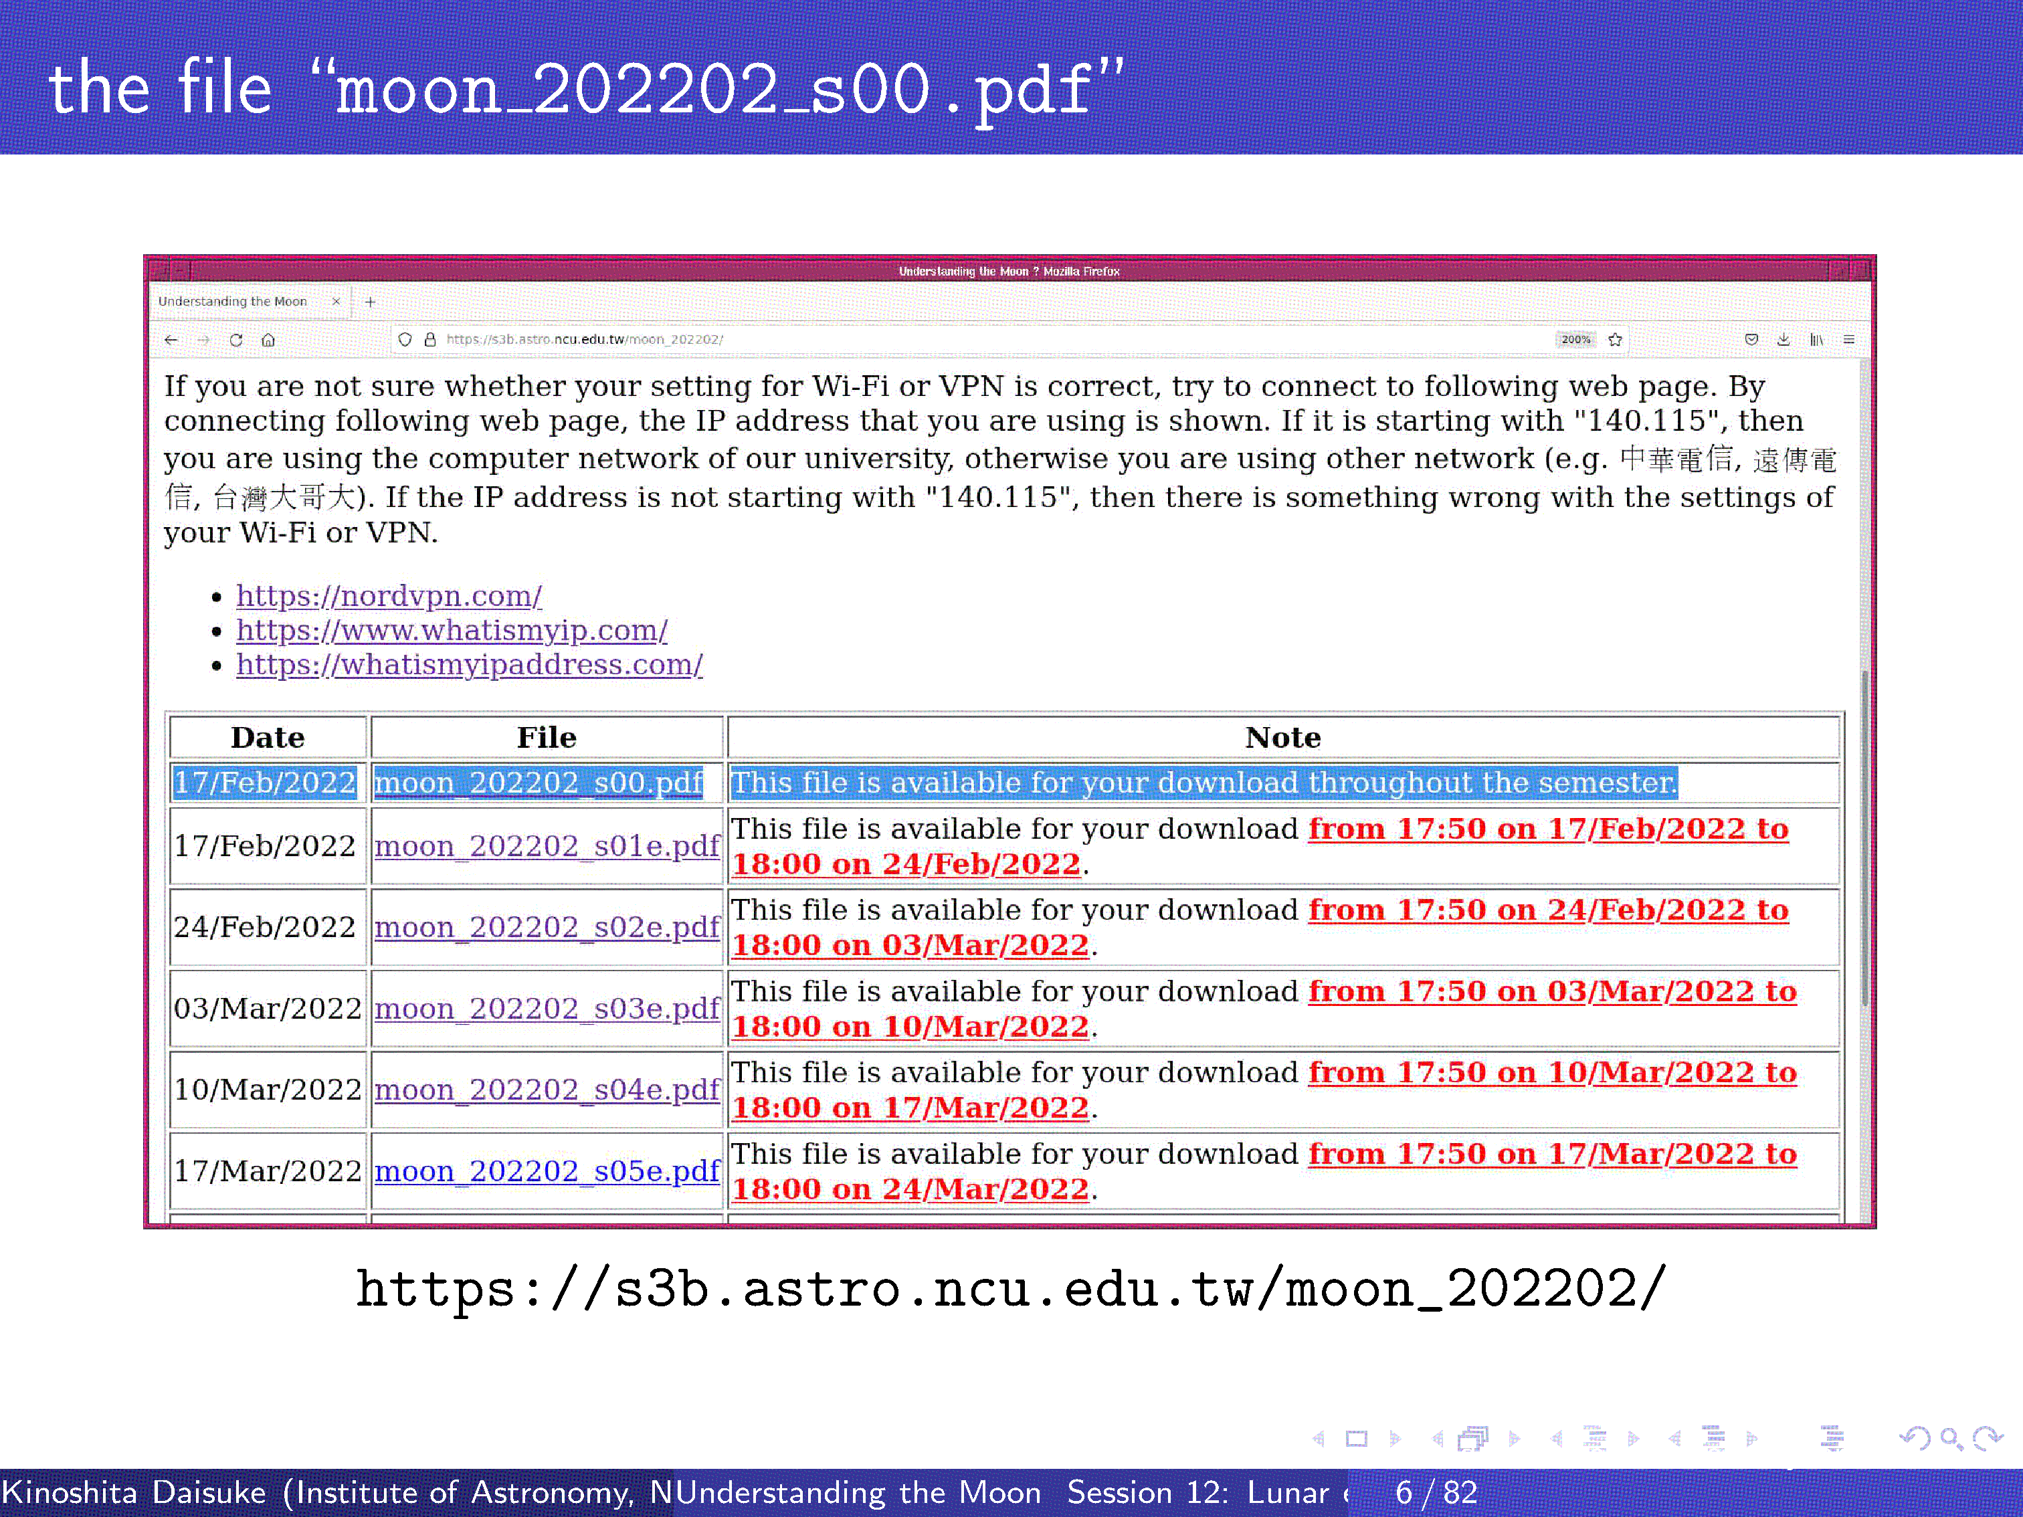Open the Firefox downloads panel icon

[x=1784, y=339]
